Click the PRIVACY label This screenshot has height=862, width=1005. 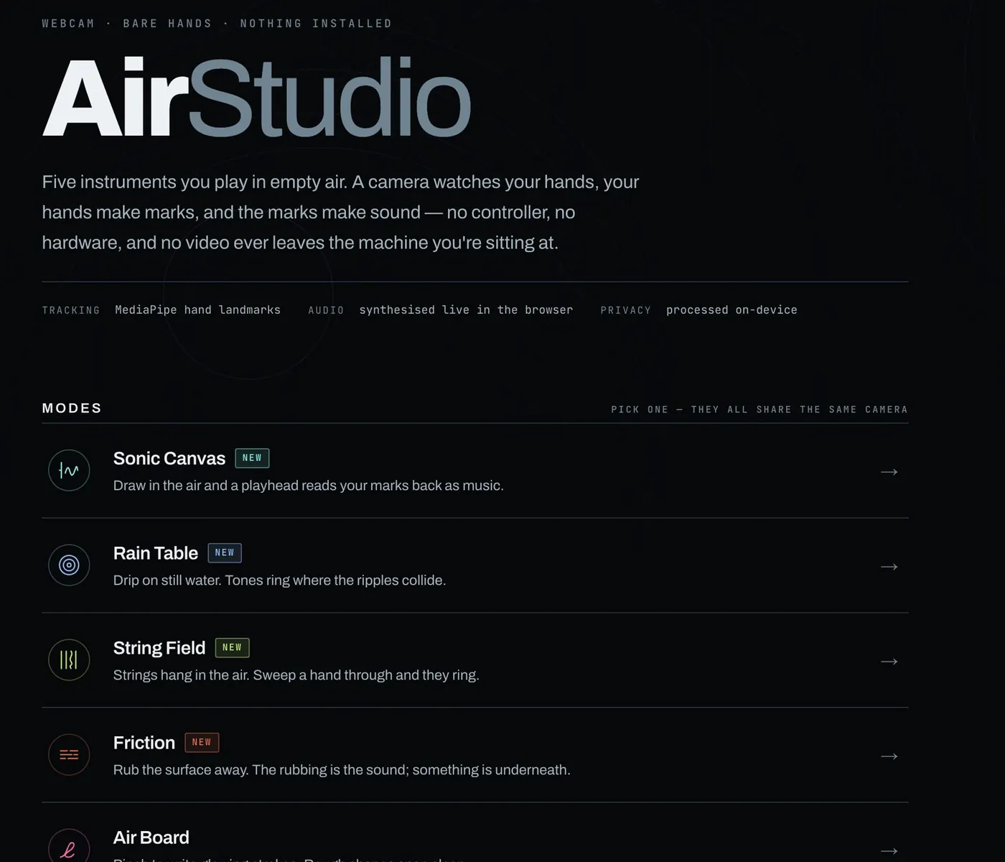(x=626, y=310)
